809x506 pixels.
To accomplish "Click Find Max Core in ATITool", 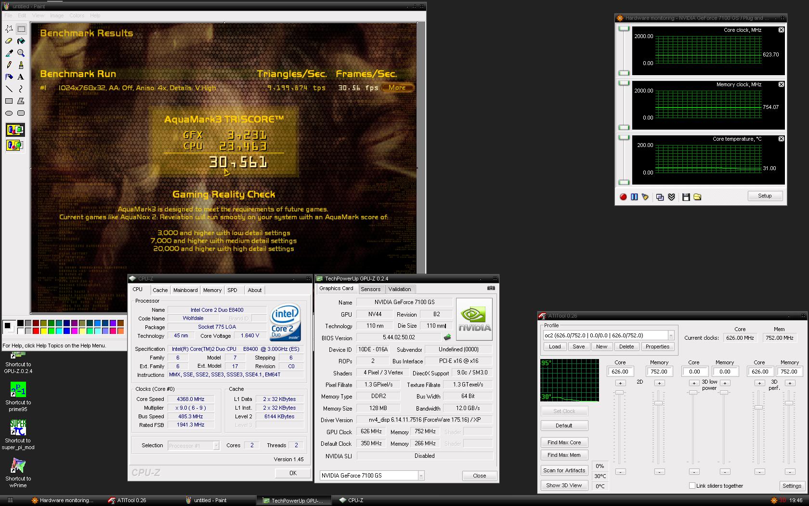I will point(564,442).
